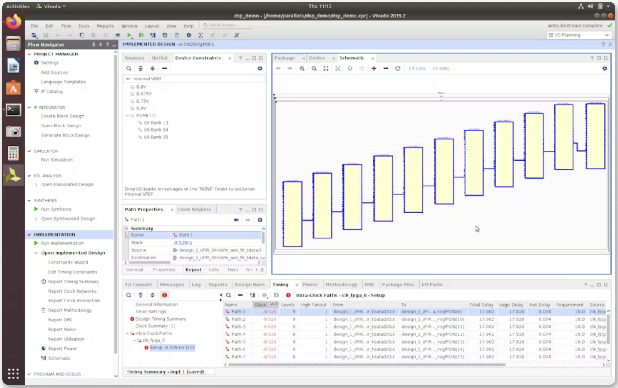Click Schematic icon in Timing paths toolbar

click(253, 295)
